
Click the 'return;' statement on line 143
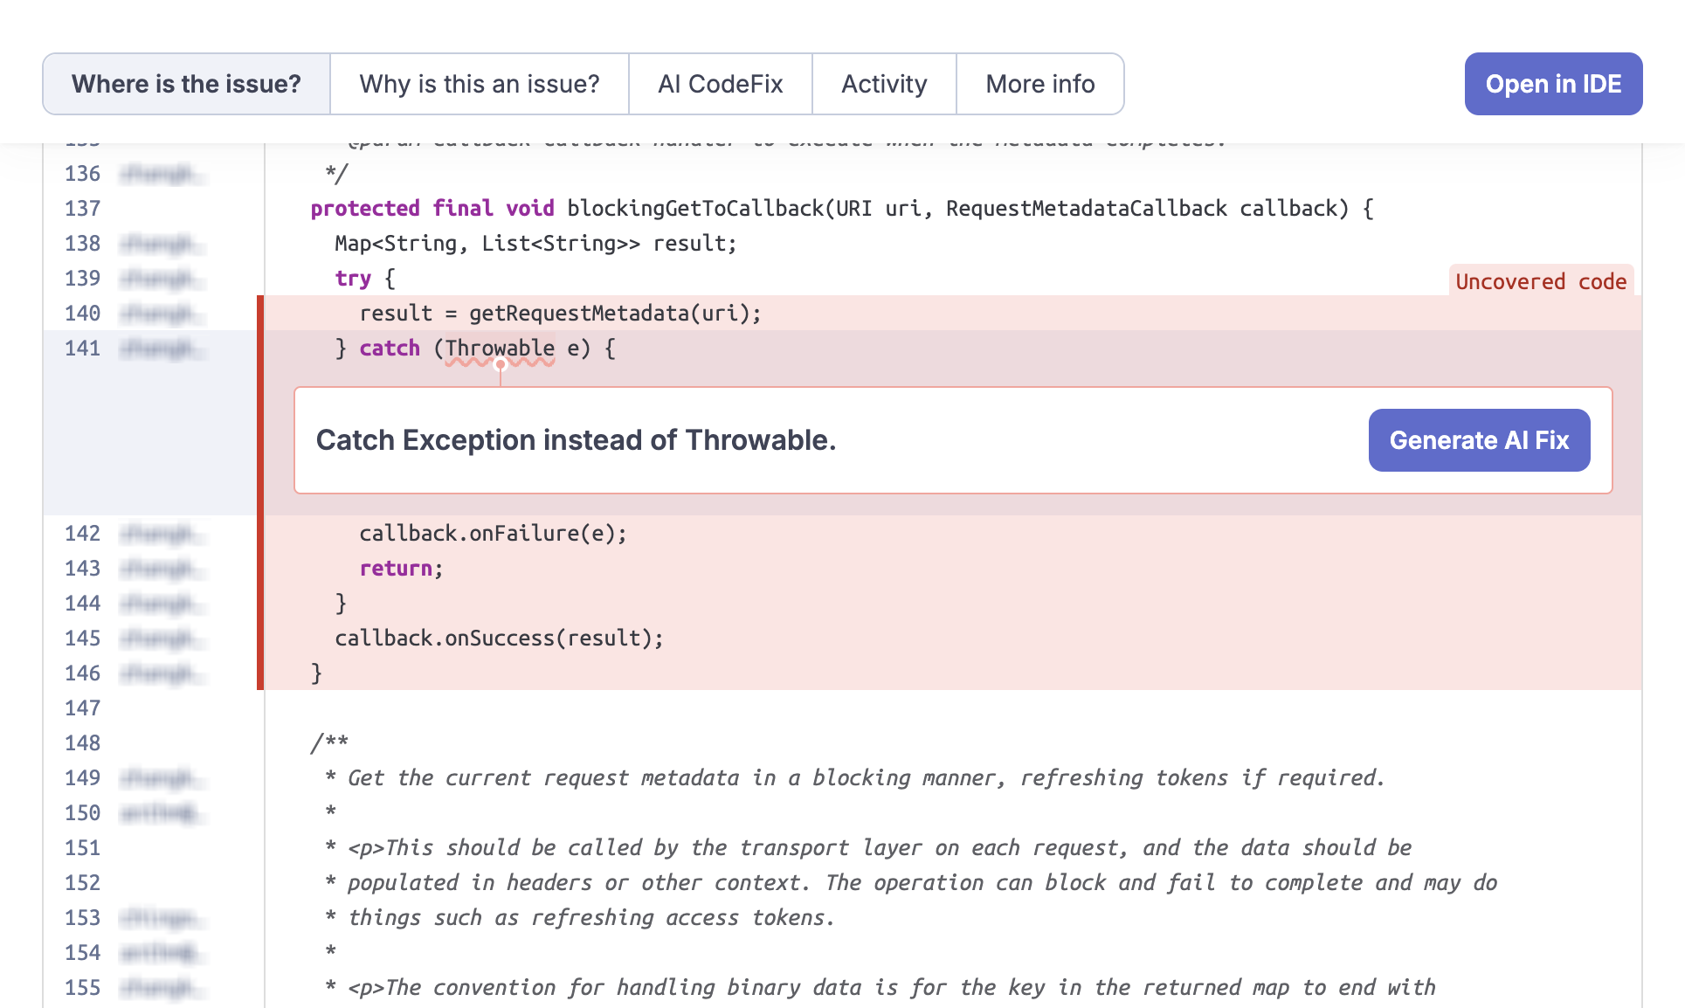point(401,569)
